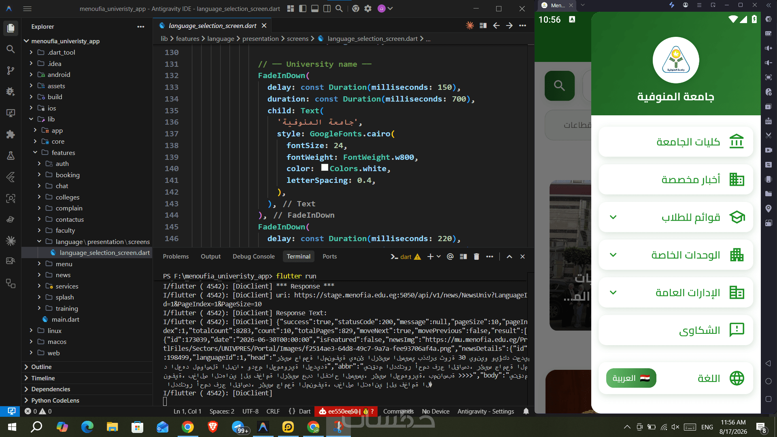777x437 pixels.
Task: Click the Android home circle in emulator
Action: (x=768, y=381)
